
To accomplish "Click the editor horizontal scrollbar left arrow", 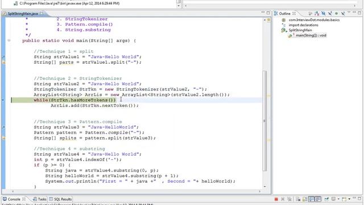I will (13, 191).
